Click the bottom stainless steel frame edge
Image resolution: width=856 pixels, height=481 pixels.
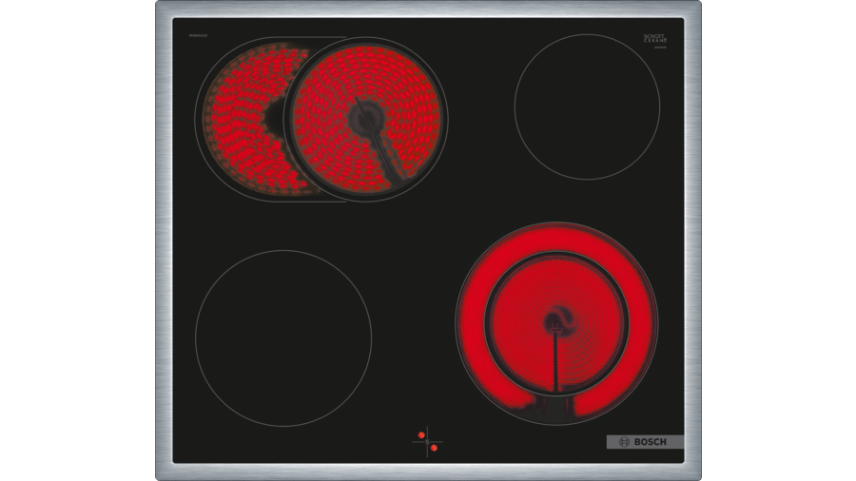click(x=428, y=472)
